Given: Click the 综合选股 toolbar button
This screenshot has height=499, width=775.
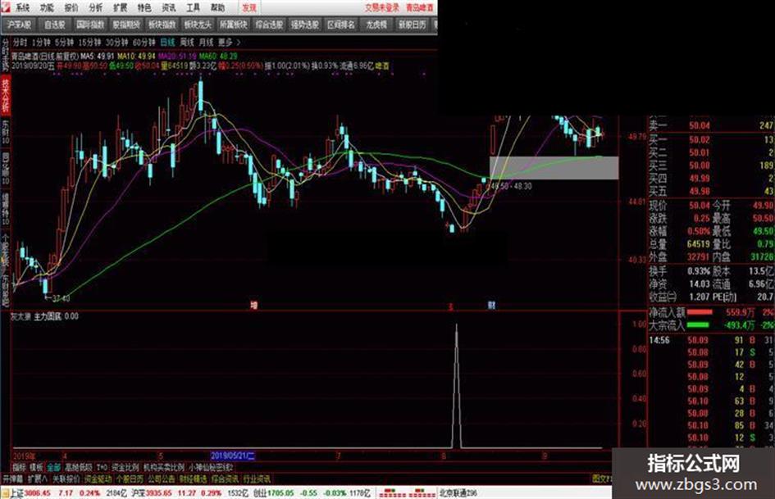Looking at the screenshot, I should (x=269, y=25).
